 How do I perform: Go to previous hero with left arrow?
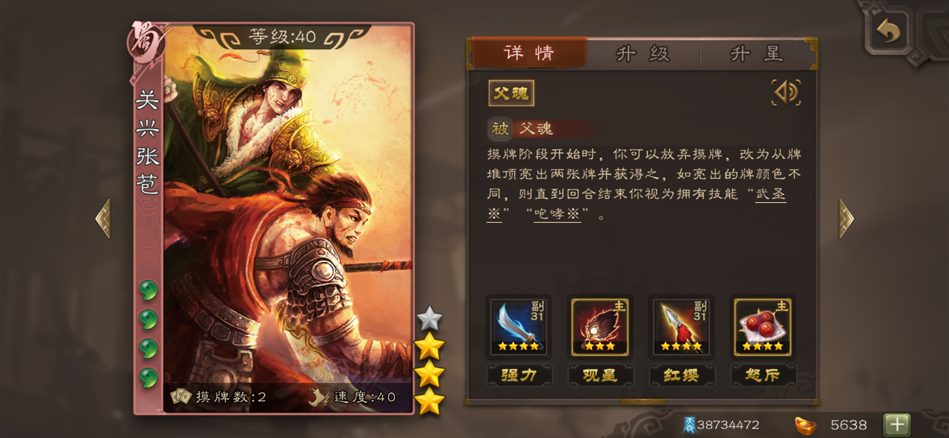104,218
